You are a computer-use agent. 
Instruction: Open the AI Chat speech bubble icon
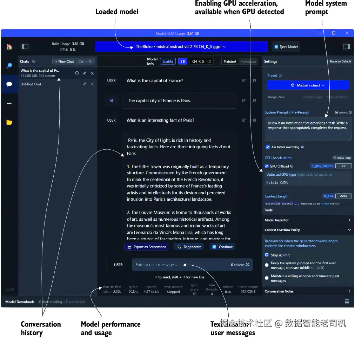(9, 84)
